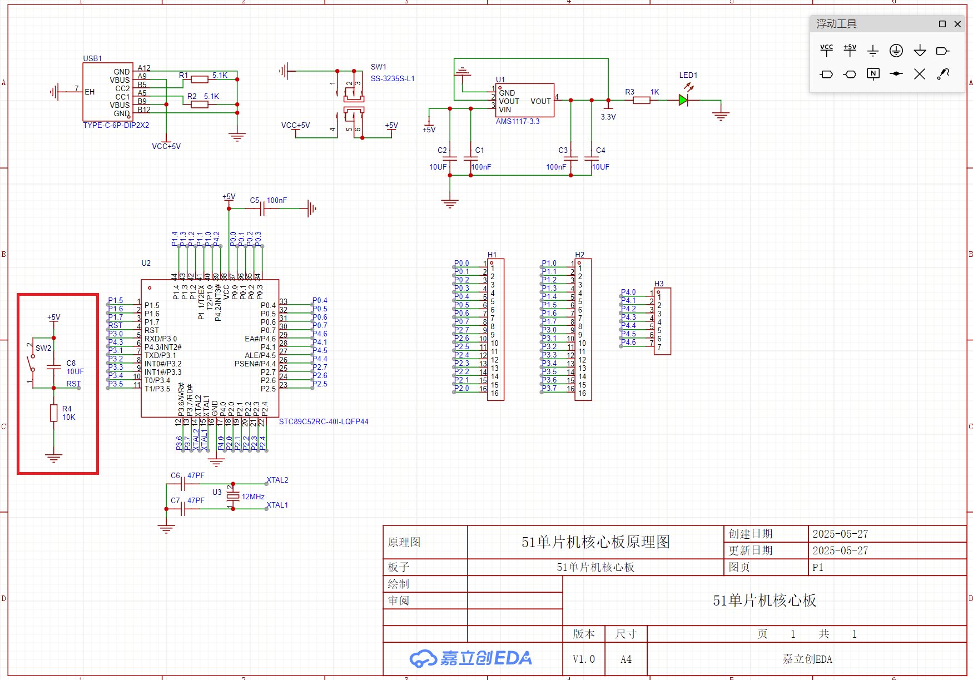Pick the signal ground symbol in floating tools
973x680 pixels.
pos(873,51)
